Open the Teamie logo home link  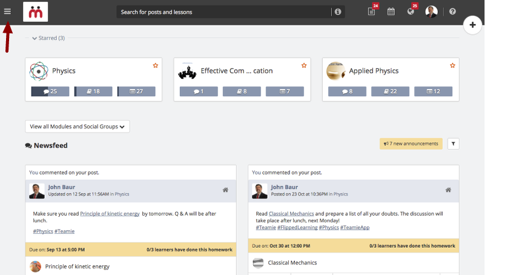(35, 12)
